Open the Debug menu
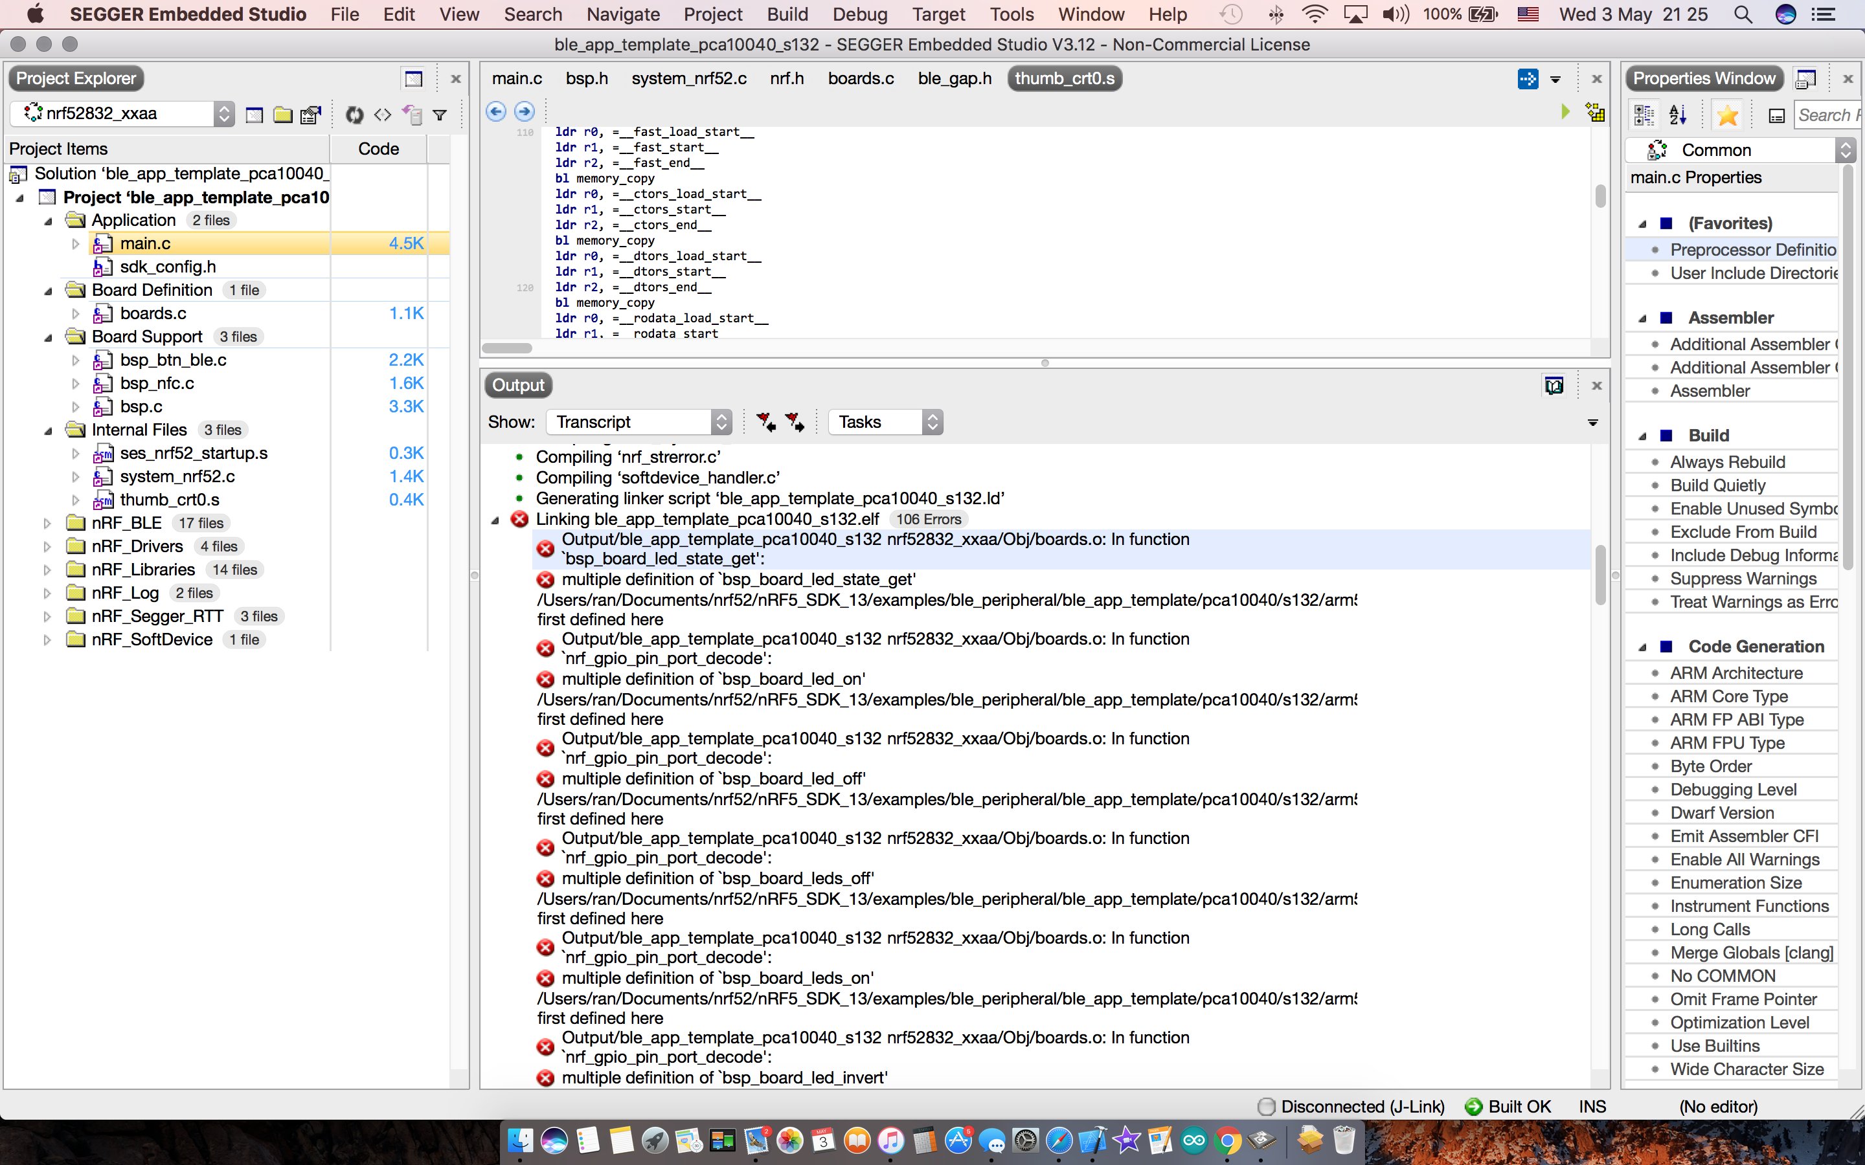The width and height of the screenshot is (1865, 1165). click(x=859, y=15)
